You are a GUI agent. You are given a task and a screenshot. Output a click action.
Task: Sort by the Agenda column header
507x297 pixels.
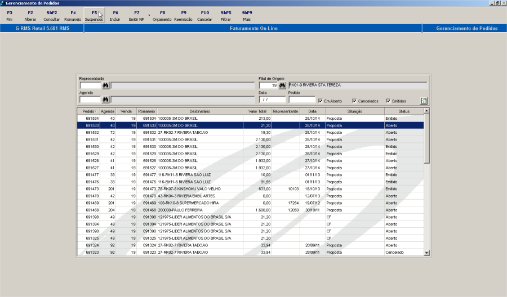pyautogui.click(x=108, y=111)
